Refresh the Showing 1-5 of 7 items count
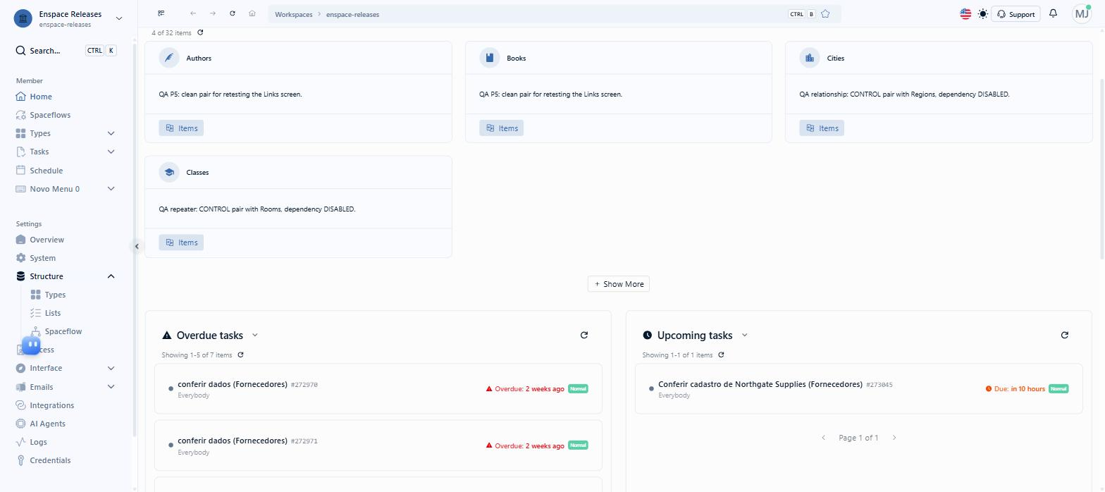 point(241,355)
